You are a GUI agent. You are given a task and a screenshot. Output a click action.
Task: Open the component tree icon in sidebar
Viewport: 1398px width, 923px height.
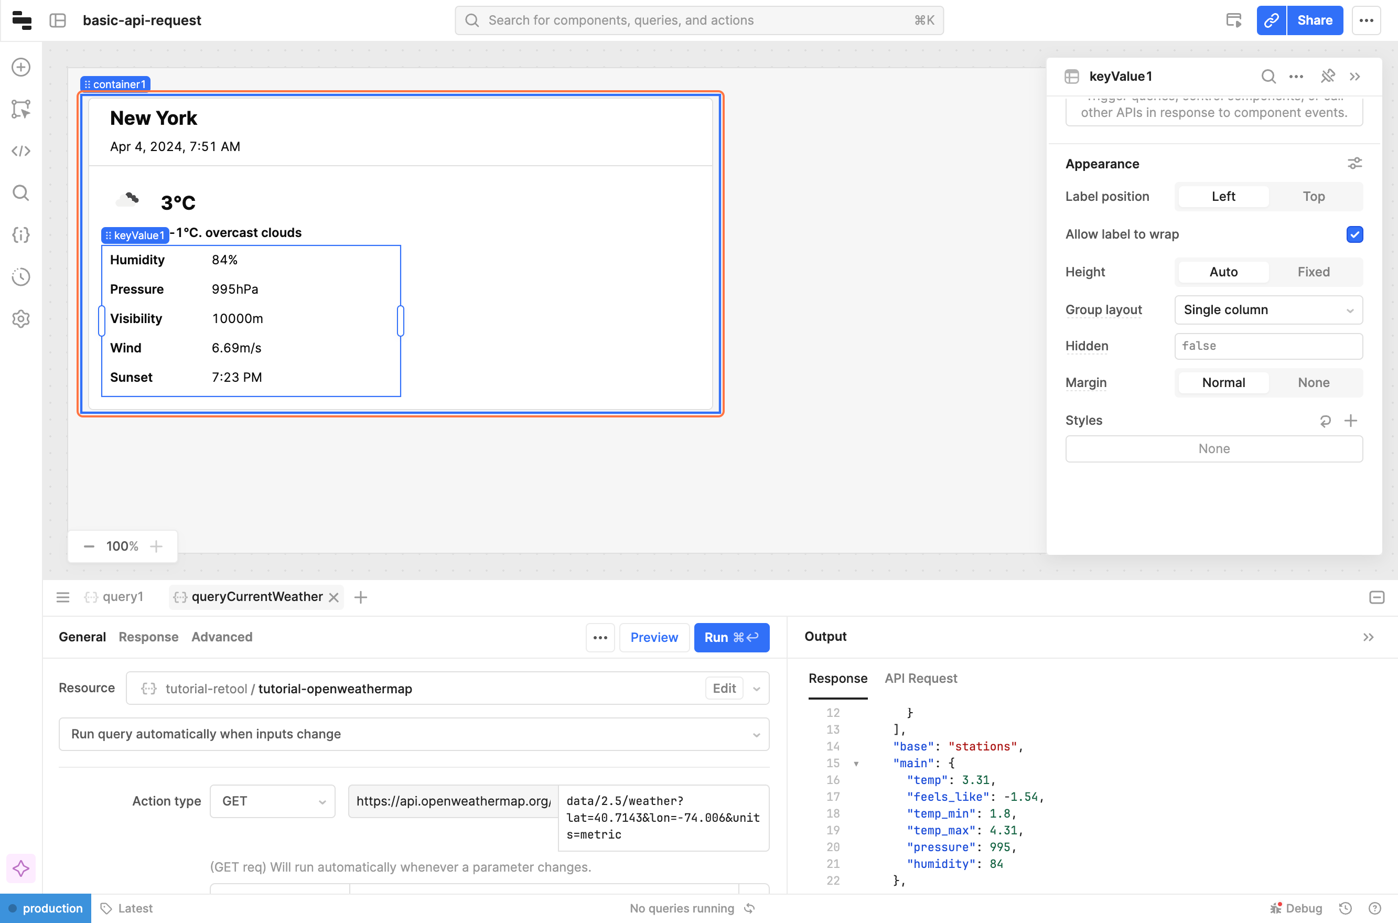[21, 109]
